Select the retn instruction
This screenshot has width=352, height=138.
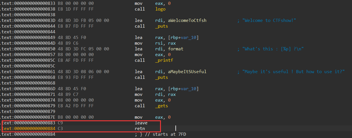click(140, 129)
